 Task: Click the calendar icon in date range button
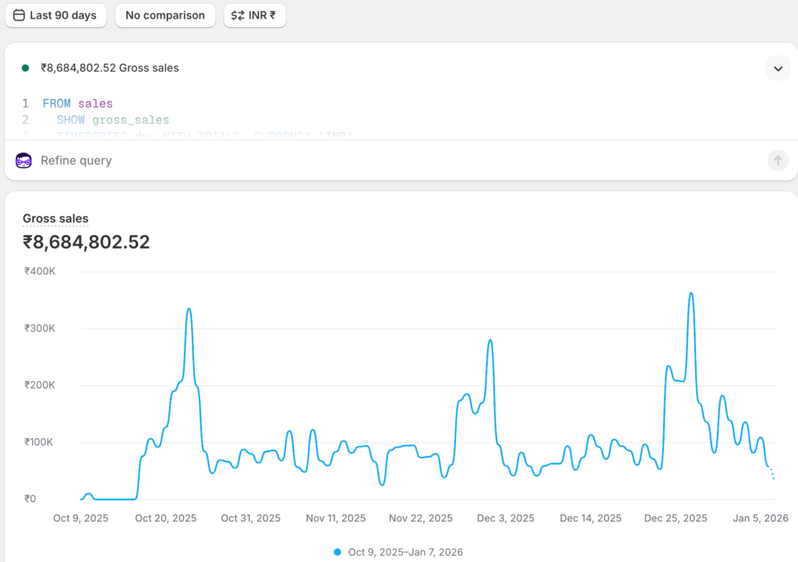[19, 16]
